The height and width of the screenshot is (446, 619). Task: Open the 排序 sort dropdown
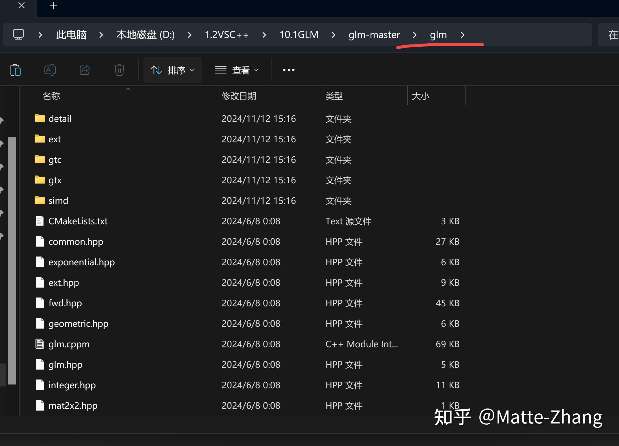(x=173, y=70)
